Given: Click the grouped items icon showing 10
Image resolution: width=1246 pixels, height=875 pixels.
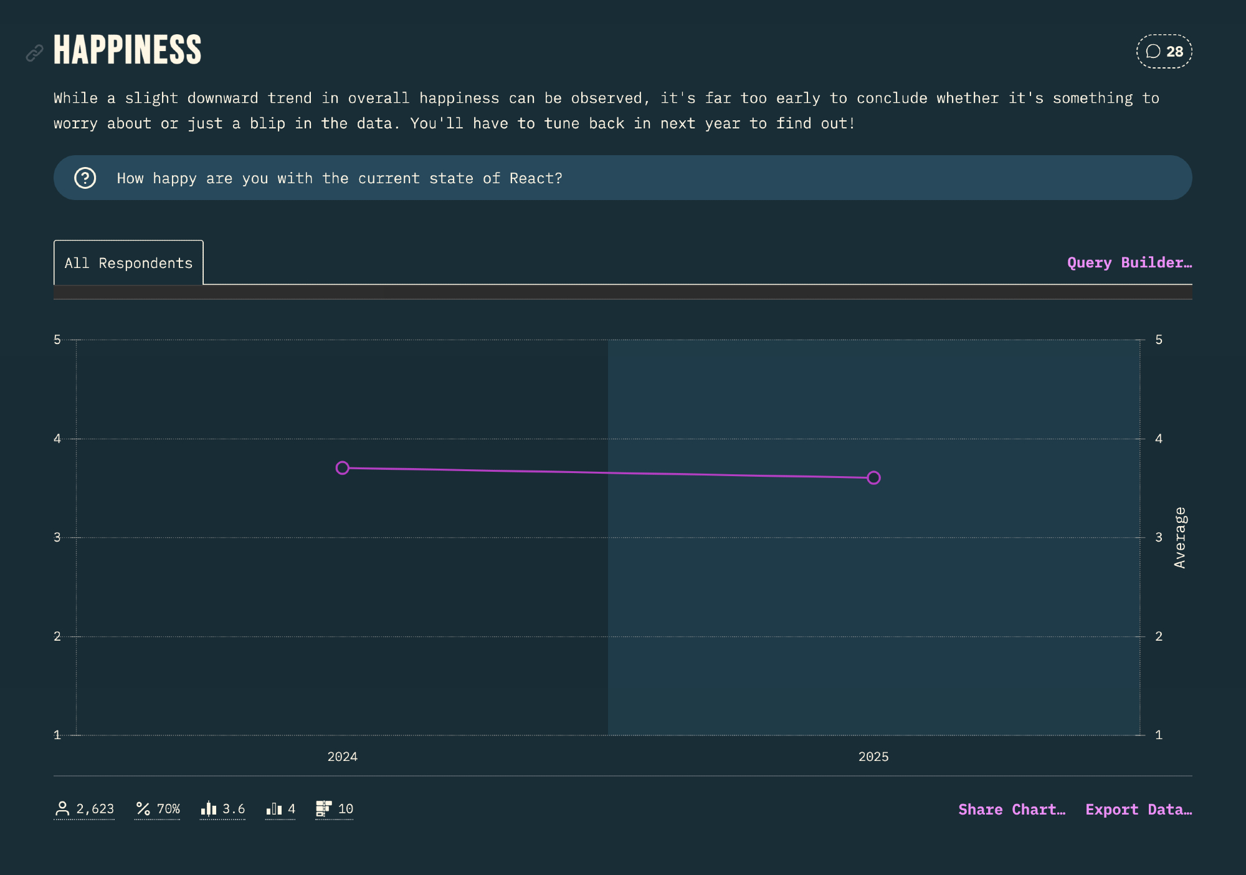Looking at the screenshot, I should [x=323, y=809].
